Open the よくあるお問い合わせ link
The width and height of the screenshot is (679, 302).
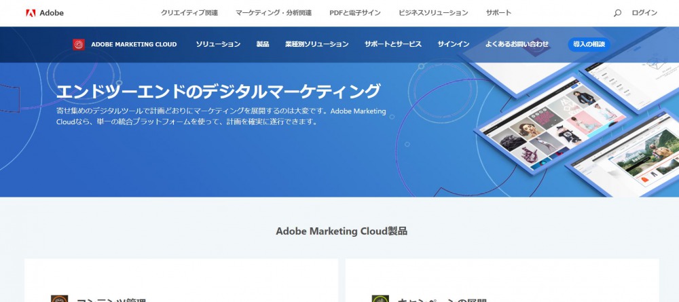click(x=517, y=45)
